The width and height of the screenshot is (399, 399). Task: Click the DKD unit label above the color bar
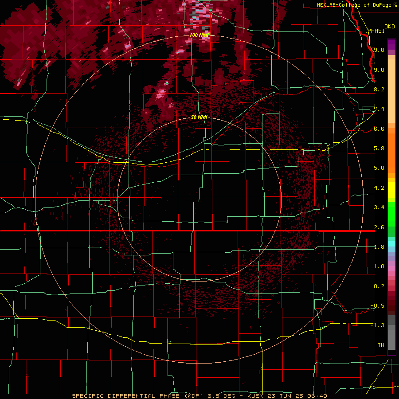coord(389,27)
